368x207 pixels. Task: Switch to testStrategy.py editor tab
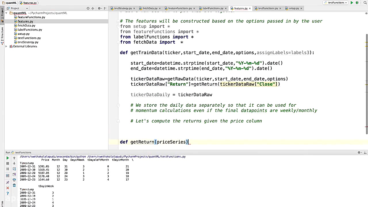(123, 8)
